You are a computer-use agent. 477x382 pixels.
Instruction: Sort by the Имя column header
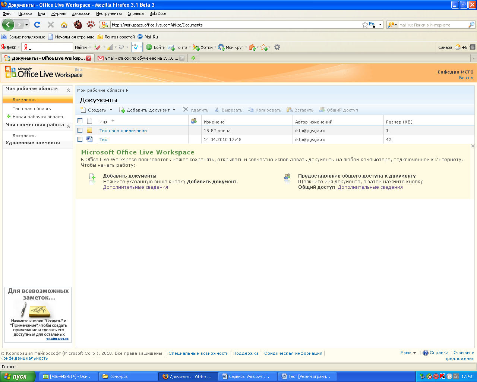[104, 122]
